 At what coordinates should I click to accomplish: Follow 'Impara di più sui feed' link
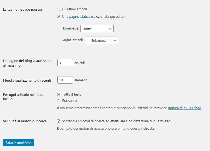185,108
